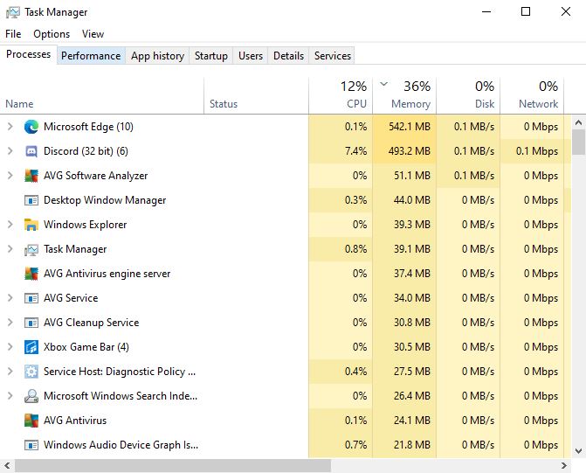Click the 7.4% CPU value
Image resolution: width=586 pixels, height=473 pixels.
(355, 151)
